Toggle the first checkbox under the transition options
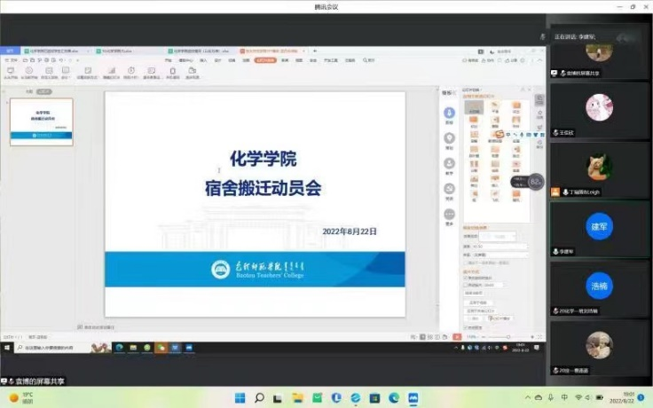 click(464, 278)
